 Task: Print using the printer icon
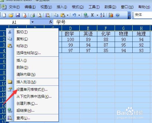[33, 15]
